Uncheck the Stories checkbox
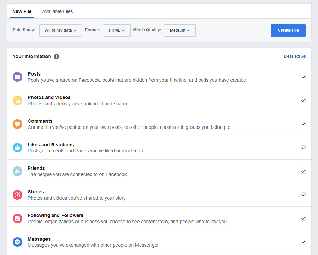Image resolution: width=318 pixels, height=255 pixels. [303, 195]
